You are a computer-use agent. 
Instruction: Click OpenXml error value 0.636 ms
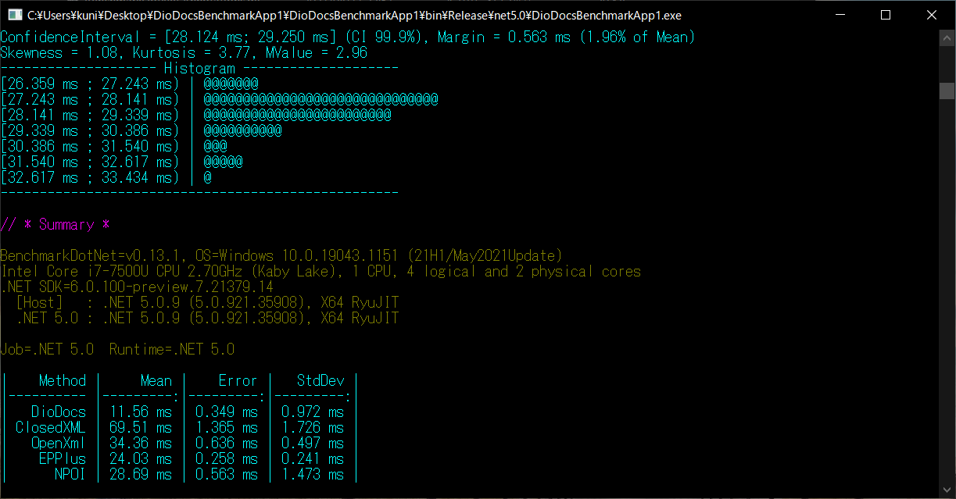click(x=227, y=443)
